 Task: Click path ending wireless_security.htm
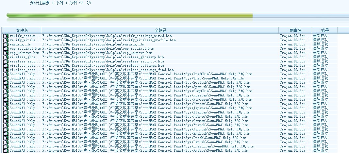click(x=103, y=61)
